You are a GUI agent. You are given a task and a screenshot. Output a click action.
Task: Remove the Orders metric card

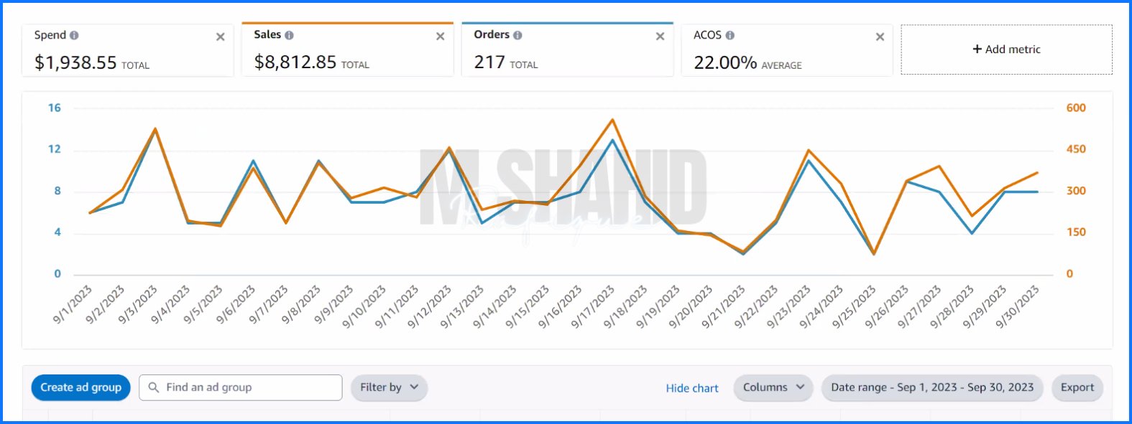[x=660, y=37]
